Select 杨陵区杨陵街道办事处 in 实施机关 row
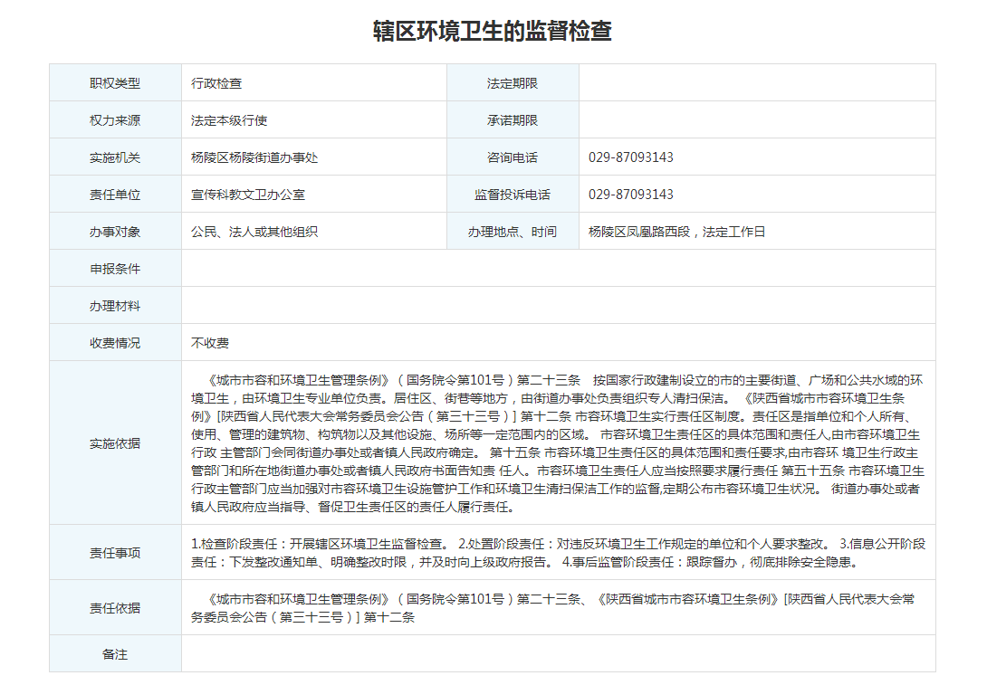Screen dimensions: 987x685 [254, 157]
